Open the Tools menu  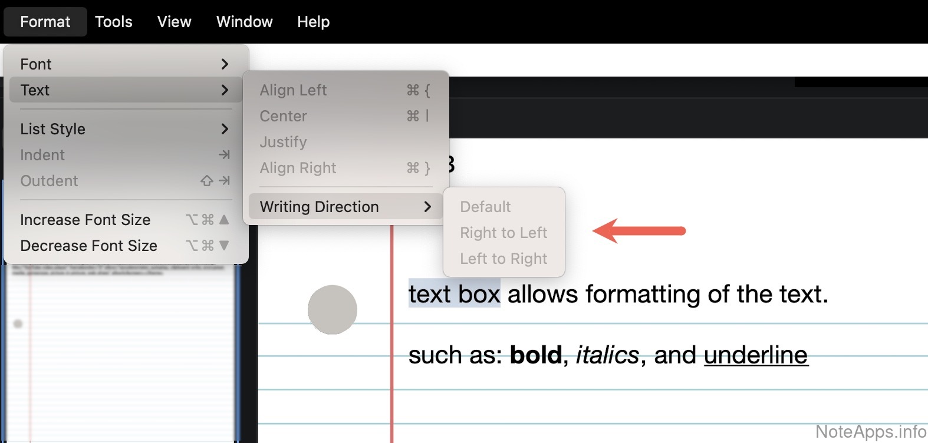point(114,22)
